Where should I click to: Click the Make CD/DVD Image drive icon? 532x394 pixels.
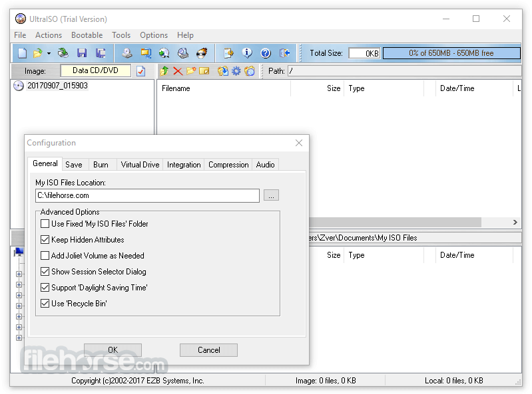click(x=127, y=53)
